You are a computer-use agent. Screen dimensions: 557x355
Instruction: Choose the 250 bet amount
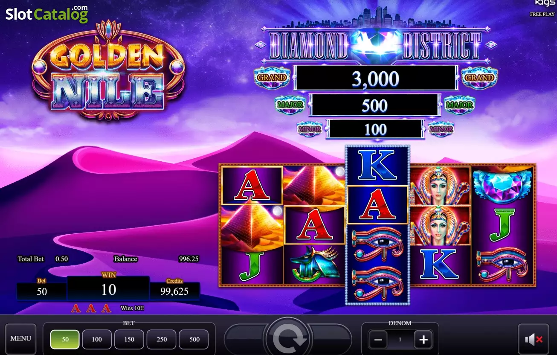point(162,340)
